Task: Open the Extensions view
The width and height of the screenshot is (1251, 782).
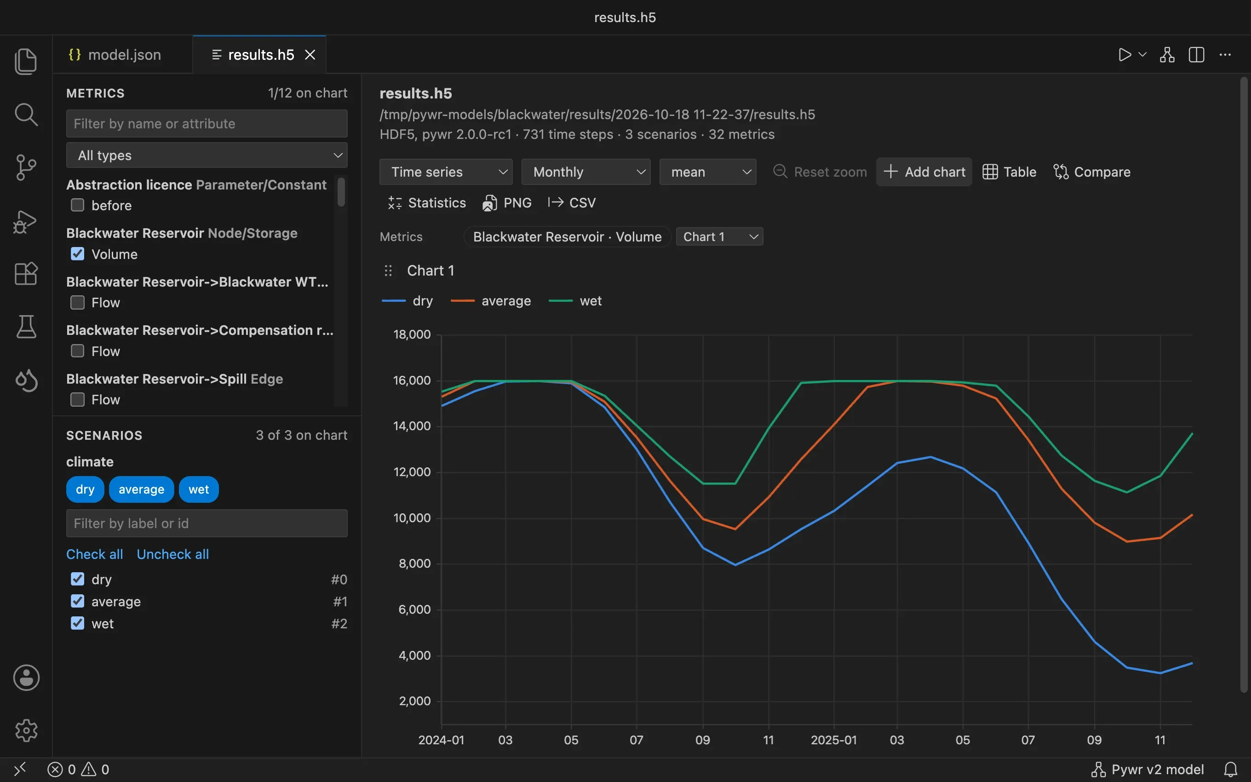Action: click(x=26, y=274)
